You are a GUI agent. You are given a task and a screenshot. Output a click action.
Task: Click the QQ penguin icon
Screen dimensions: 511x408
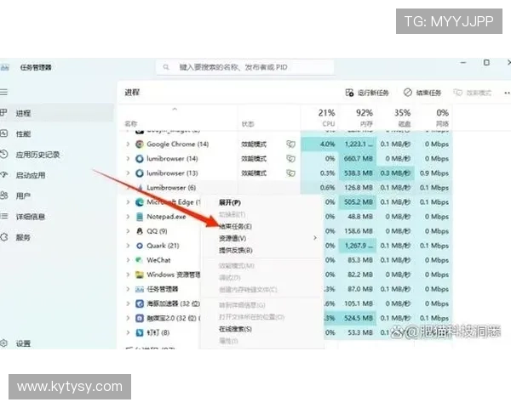[140, 231]
